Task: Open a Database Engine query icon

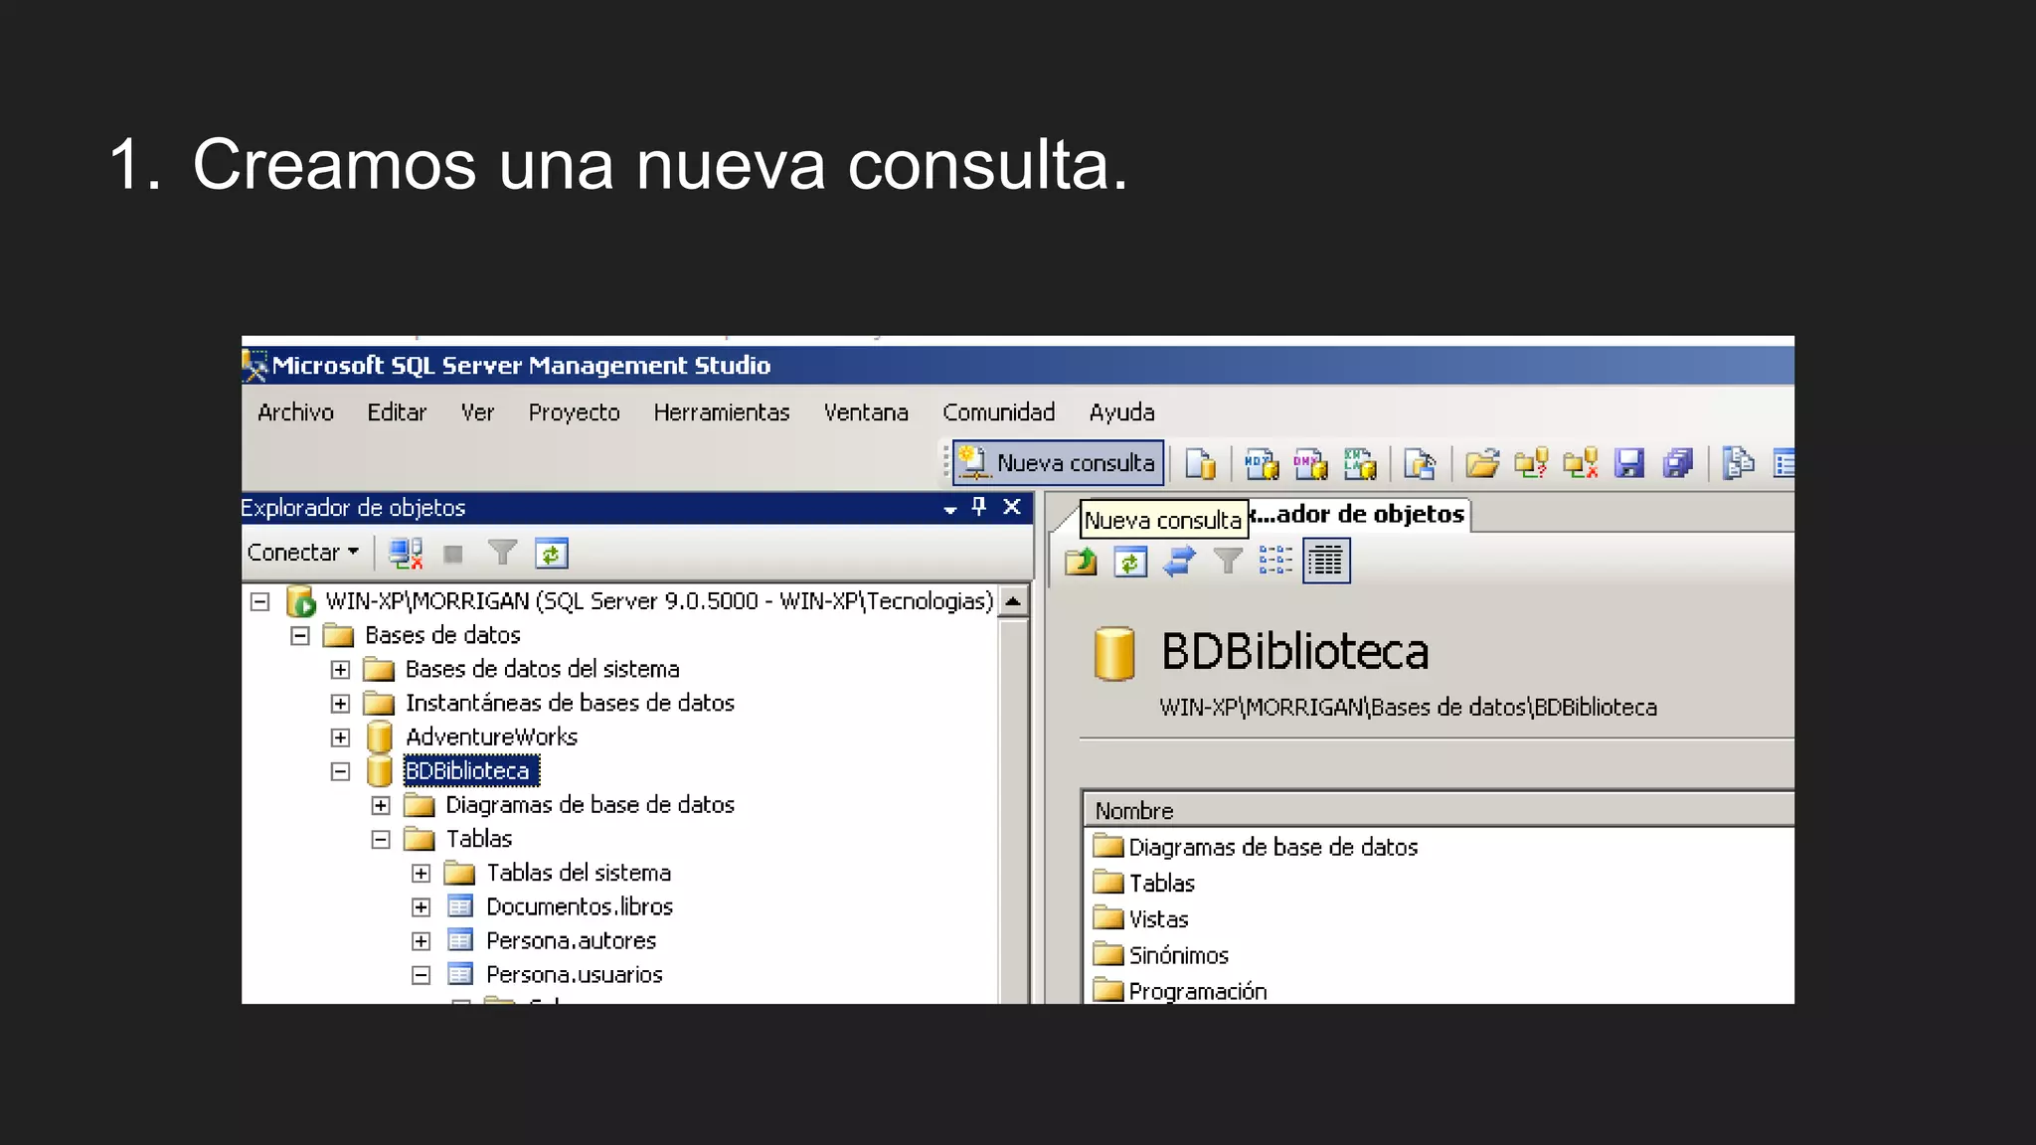Action: 1201,463
